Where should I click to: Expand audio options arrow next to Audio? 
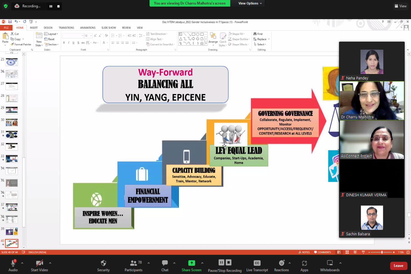(22, 263)
